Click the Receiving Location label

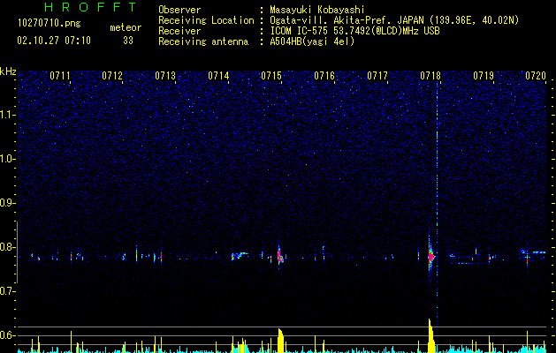coord(206,20)
